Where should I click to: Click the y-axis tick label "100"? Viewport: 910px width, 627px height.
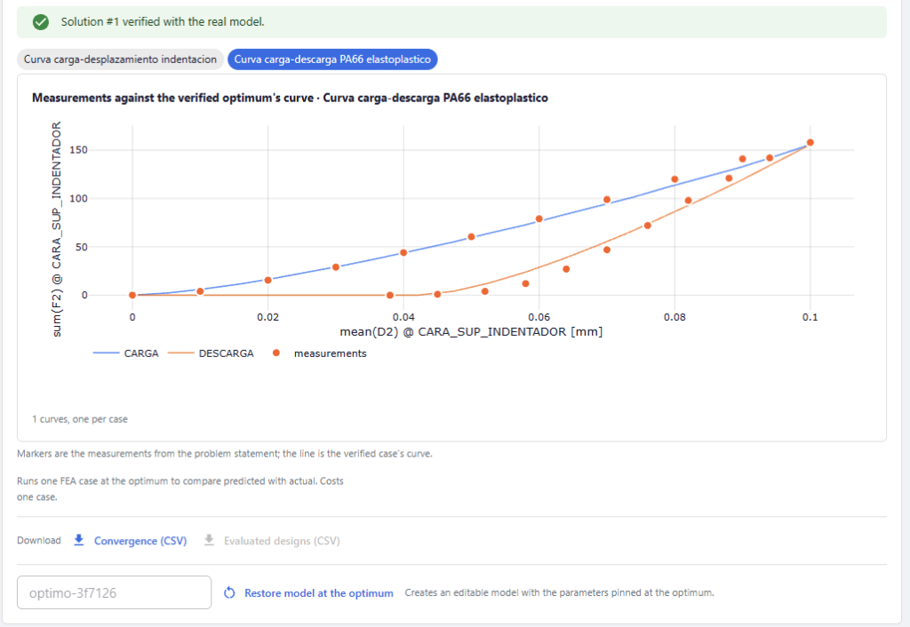click(x=79, y=198)
